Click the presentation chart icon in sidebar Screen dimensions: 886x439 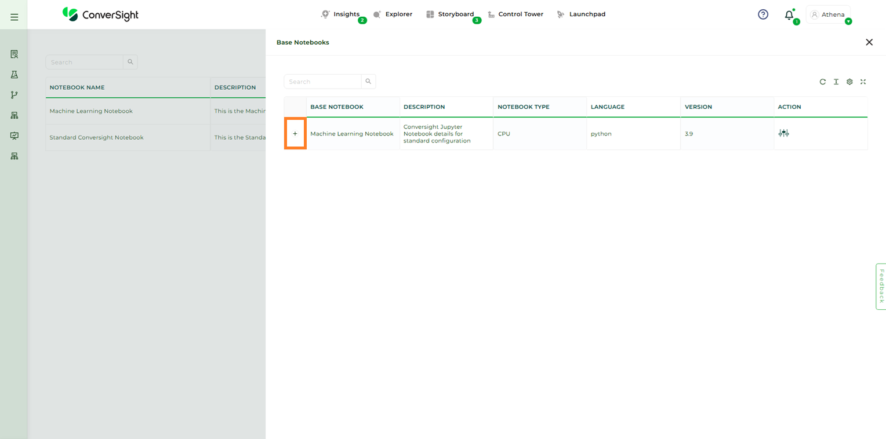coord(14,136)
